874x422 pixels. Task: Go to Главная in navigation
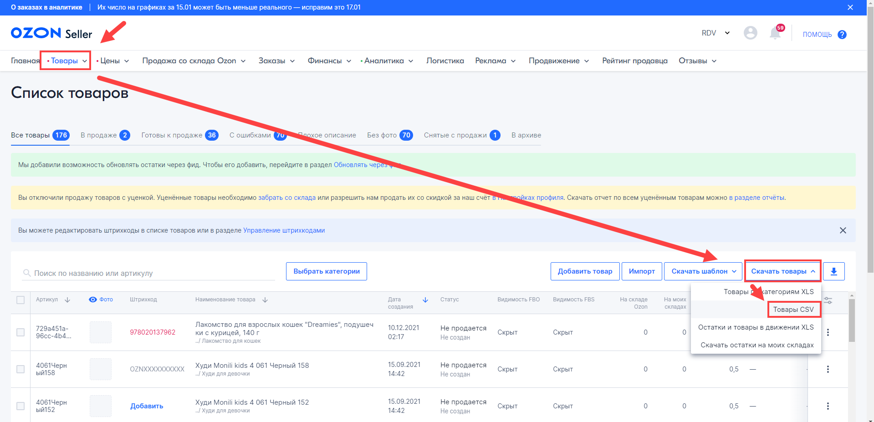[x=26, y=61]
